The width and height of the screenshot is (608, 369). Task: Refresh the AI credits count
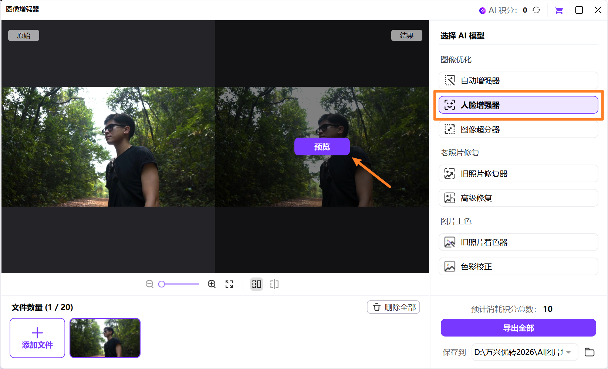pos(536,10)
